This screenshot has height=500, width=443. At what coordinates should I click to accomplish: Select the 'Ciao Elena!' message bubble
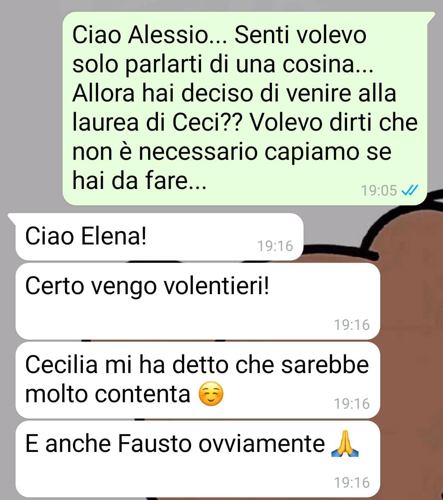tap(159, 237)
